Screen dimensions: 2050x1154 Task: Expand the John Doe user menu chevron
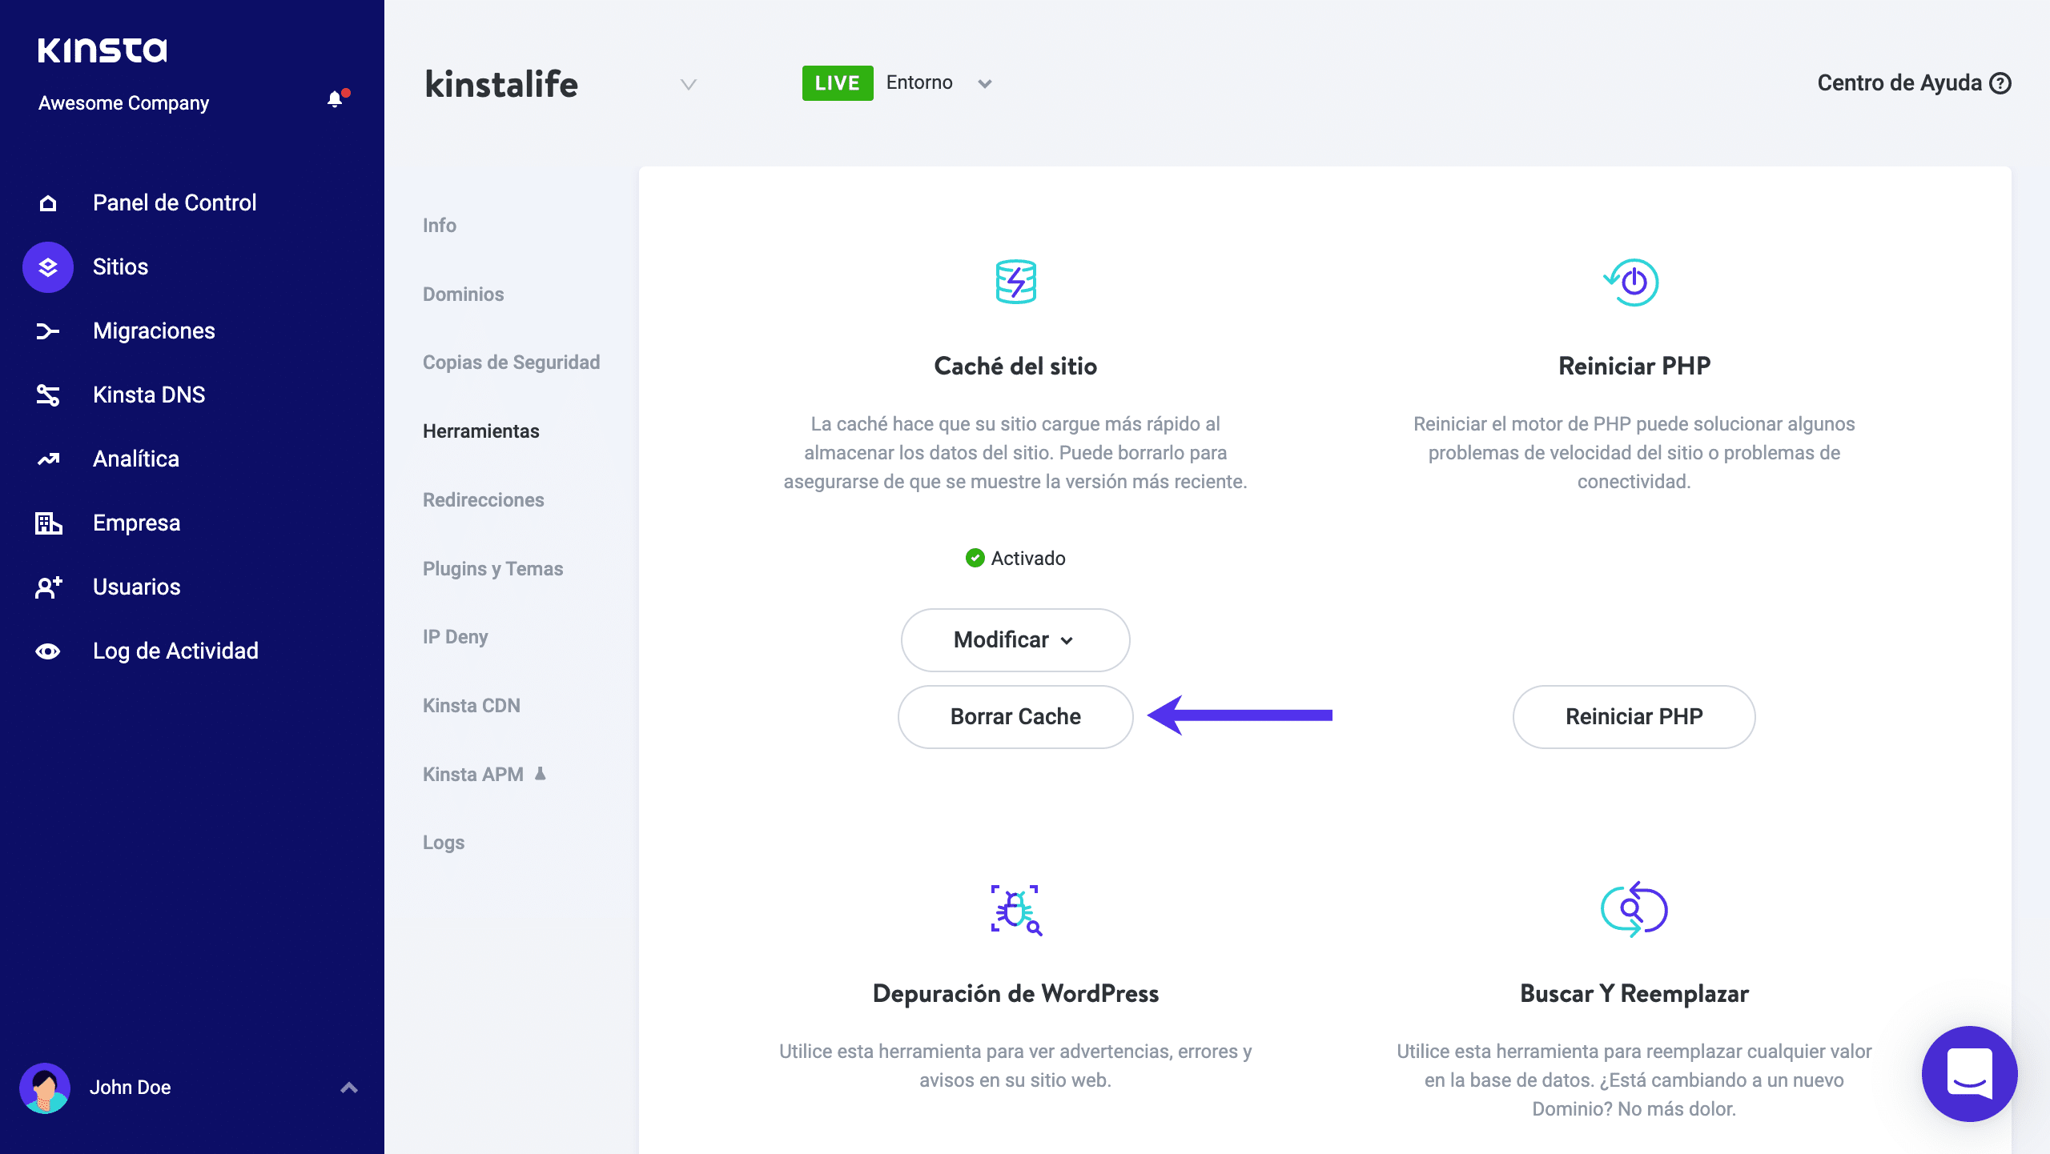point(349,1088)
